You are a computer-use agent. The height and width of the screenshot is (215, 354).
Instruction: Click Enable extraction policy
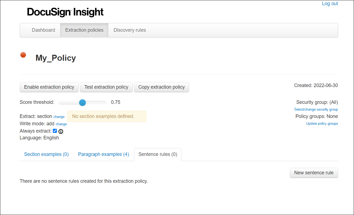(49, 87)
